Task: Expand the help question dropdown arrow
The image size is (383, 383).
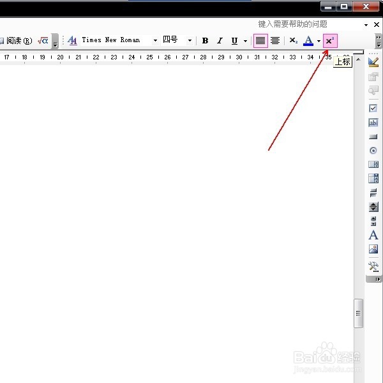Action: click(366, 25)
